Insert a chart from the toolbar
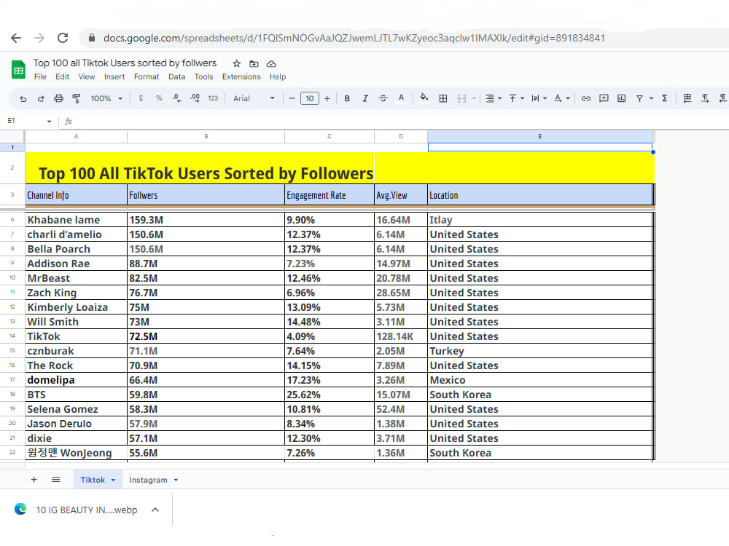The height and width of the screenshot is (546, 729). coord(622,98)
